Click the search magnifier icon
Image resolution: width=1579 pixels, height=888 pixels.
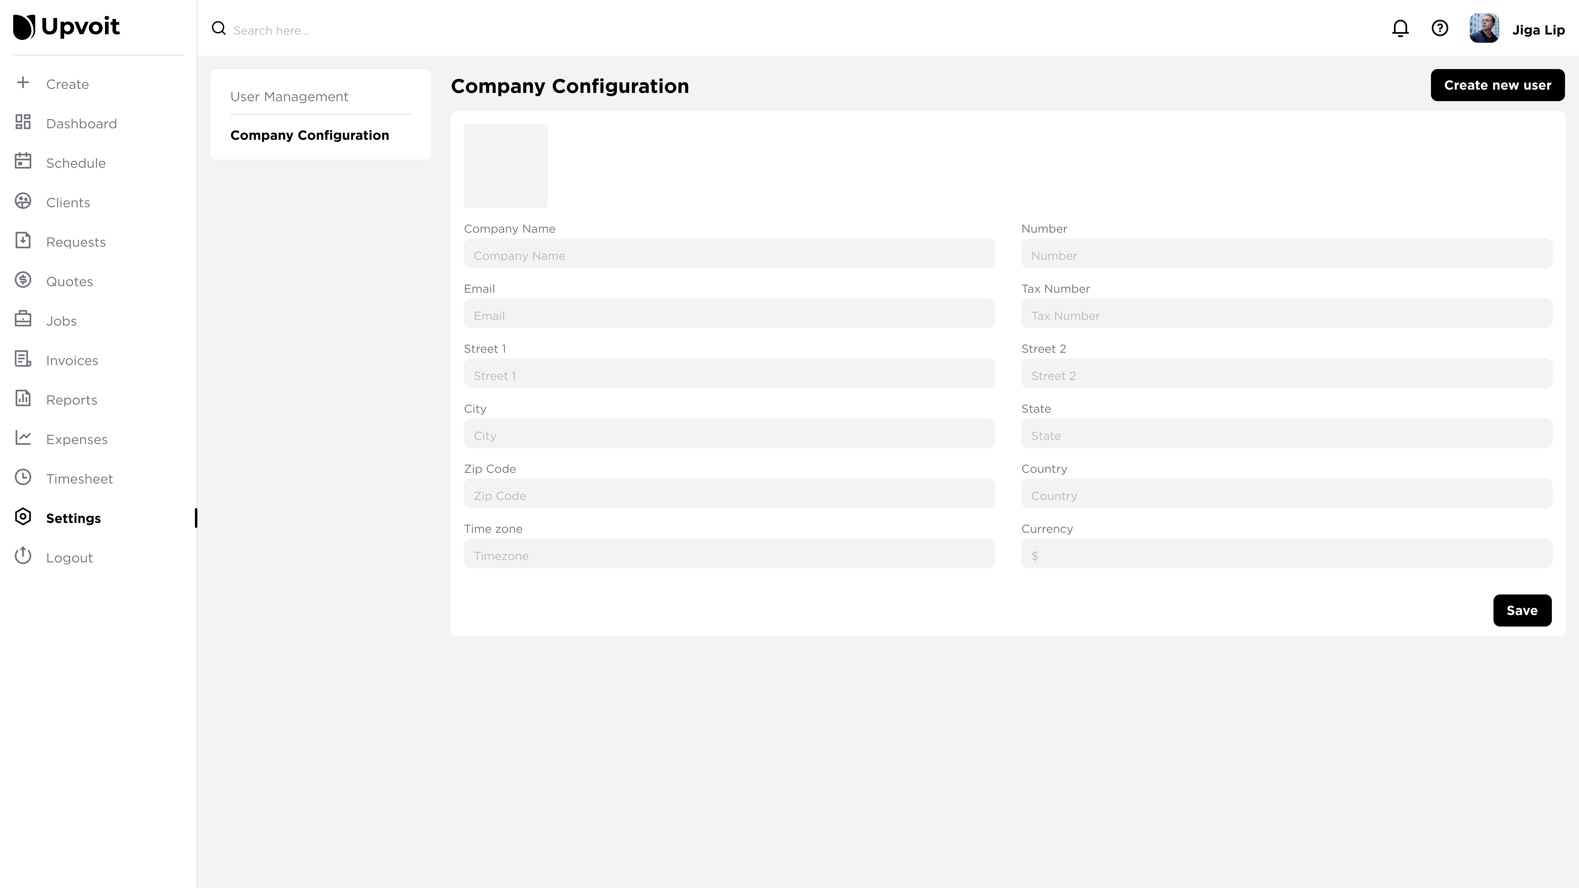tap(218, 28)
